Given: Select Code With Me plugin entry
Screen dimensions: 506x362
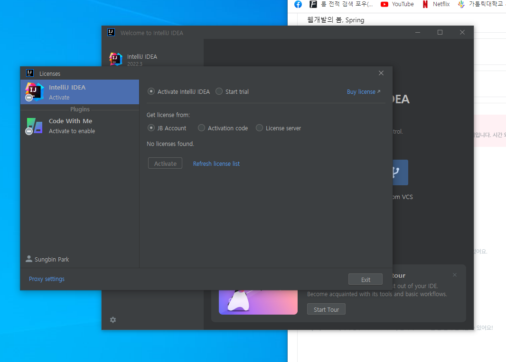Looking at the screenshot, I should pyautogui.click(x=80, y=126).
